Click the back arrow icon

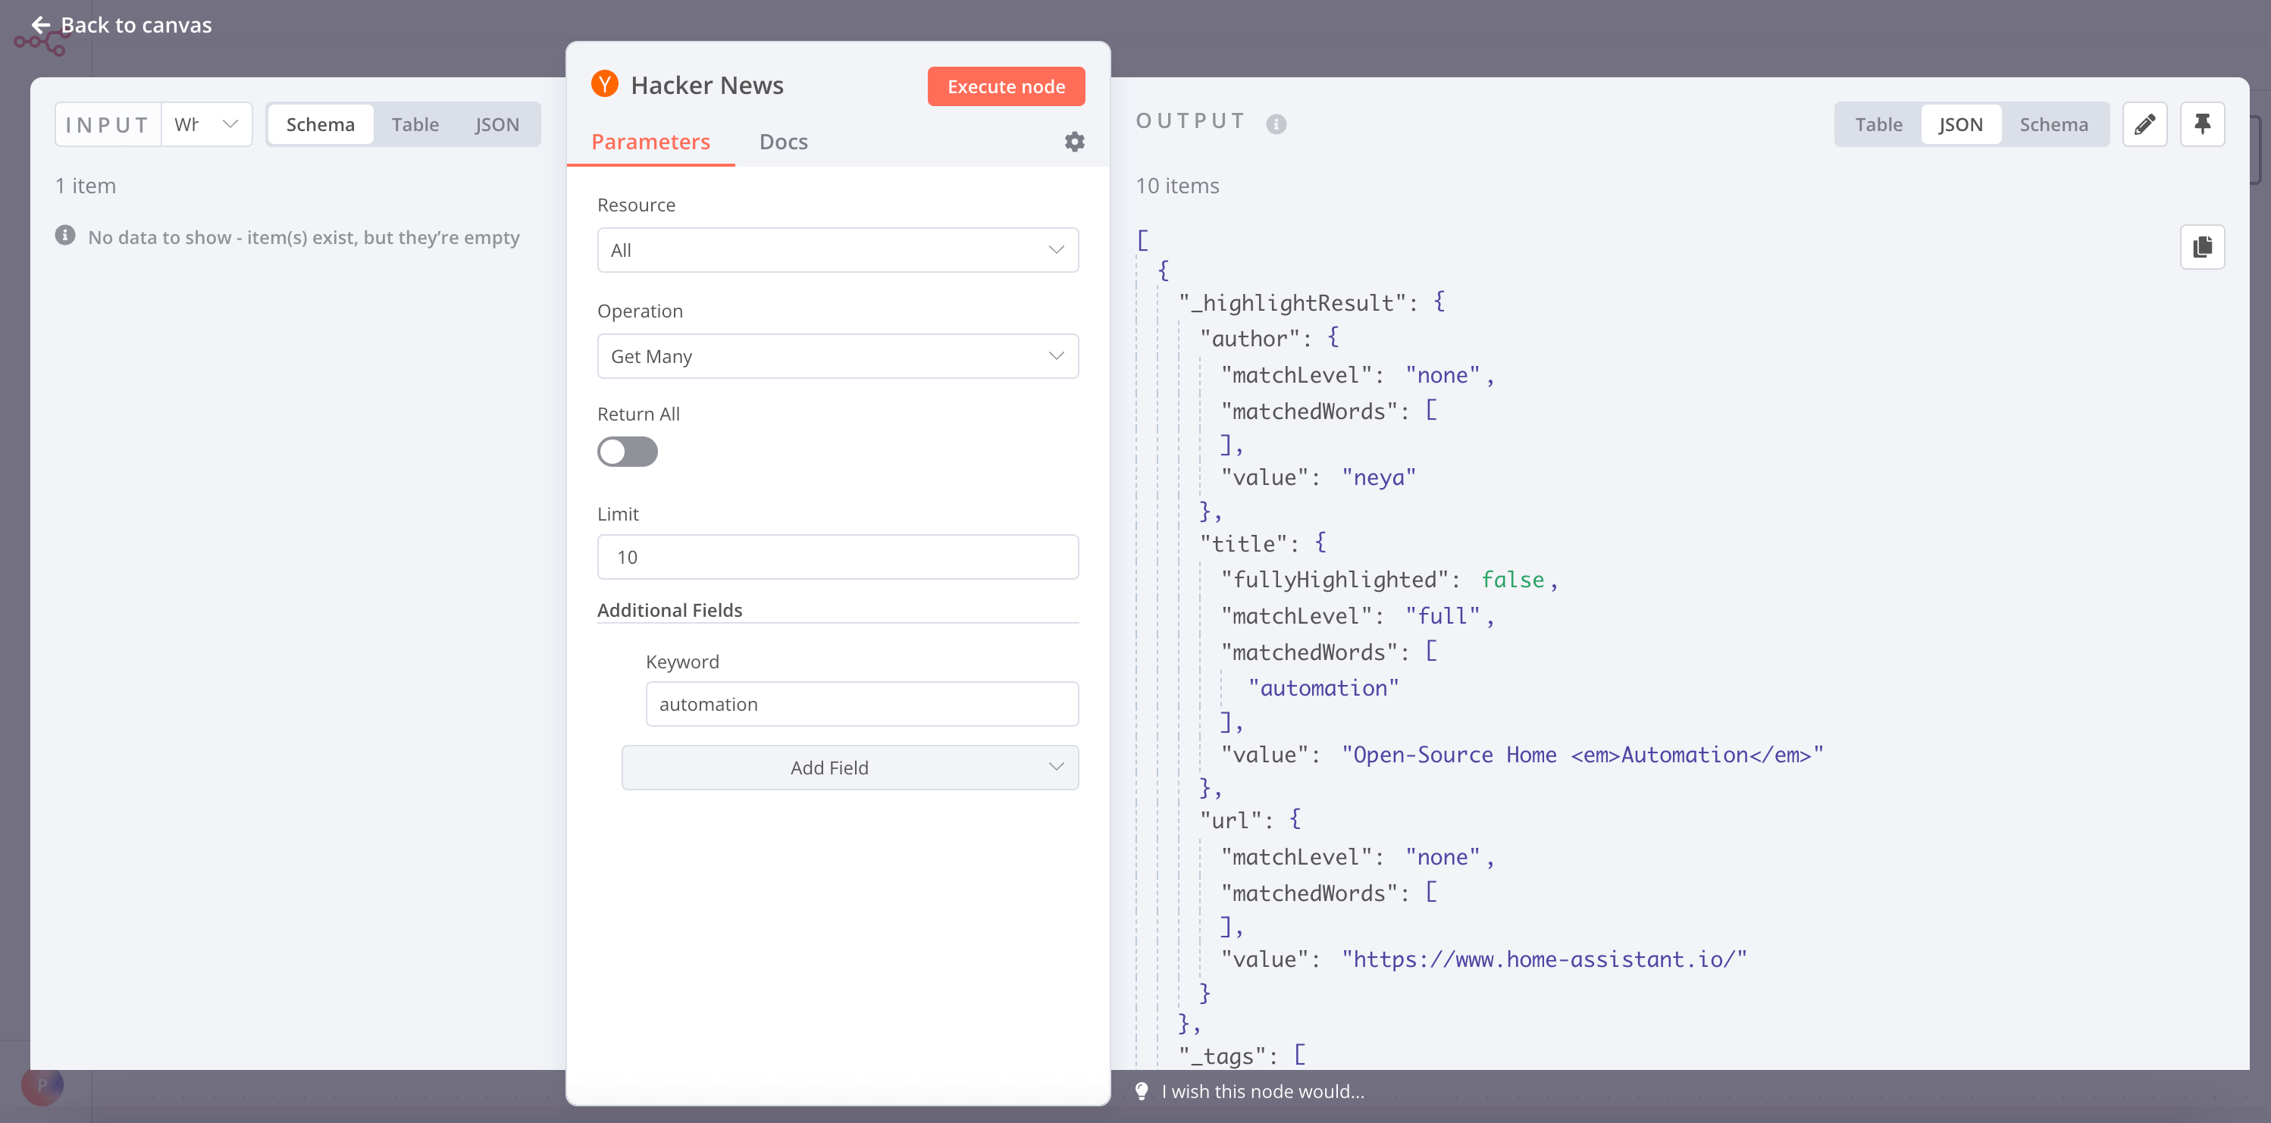41,25
